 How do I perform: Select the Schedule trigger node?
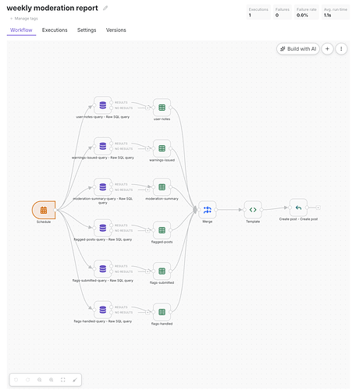44,210
